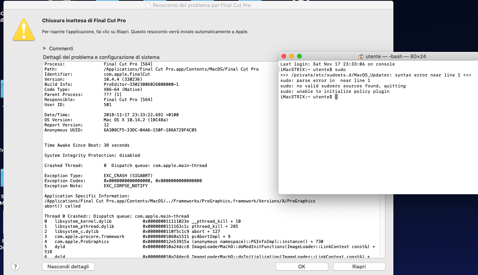
Task: Open the help question mark button
Action: point(15,267)
